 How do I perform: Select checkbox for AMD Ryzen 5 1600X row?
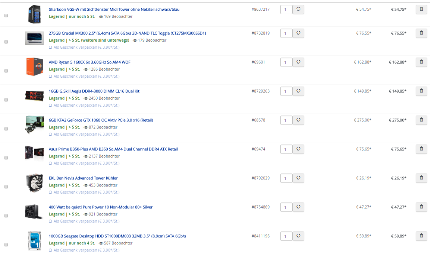point(6,71)
